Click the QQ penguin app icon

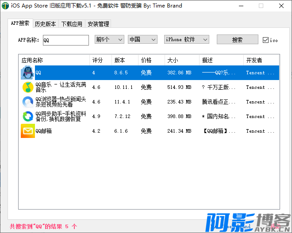coord(28,73)
